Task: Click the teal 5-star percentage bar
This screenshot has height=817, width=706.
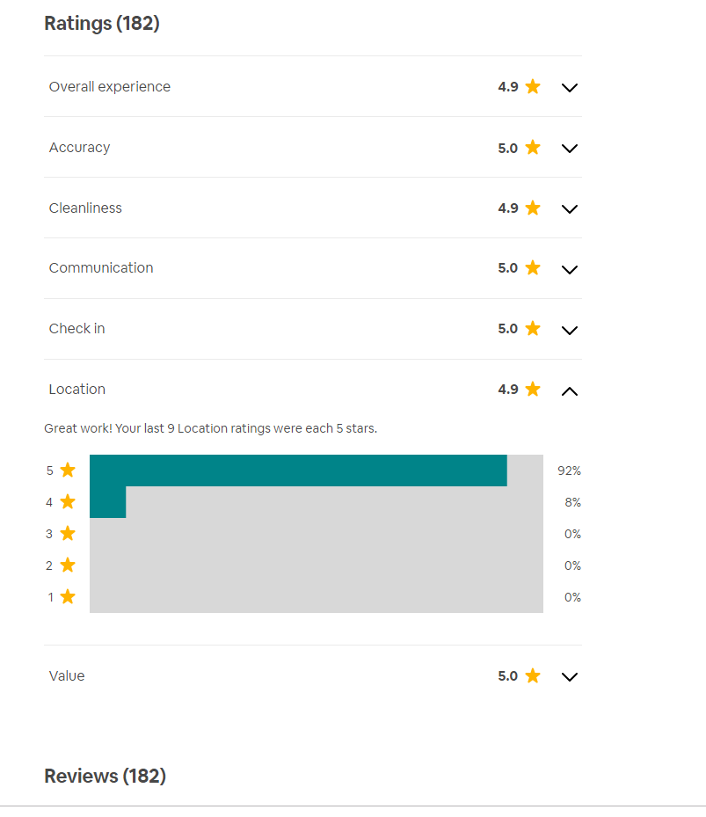Action: [298, 471]
